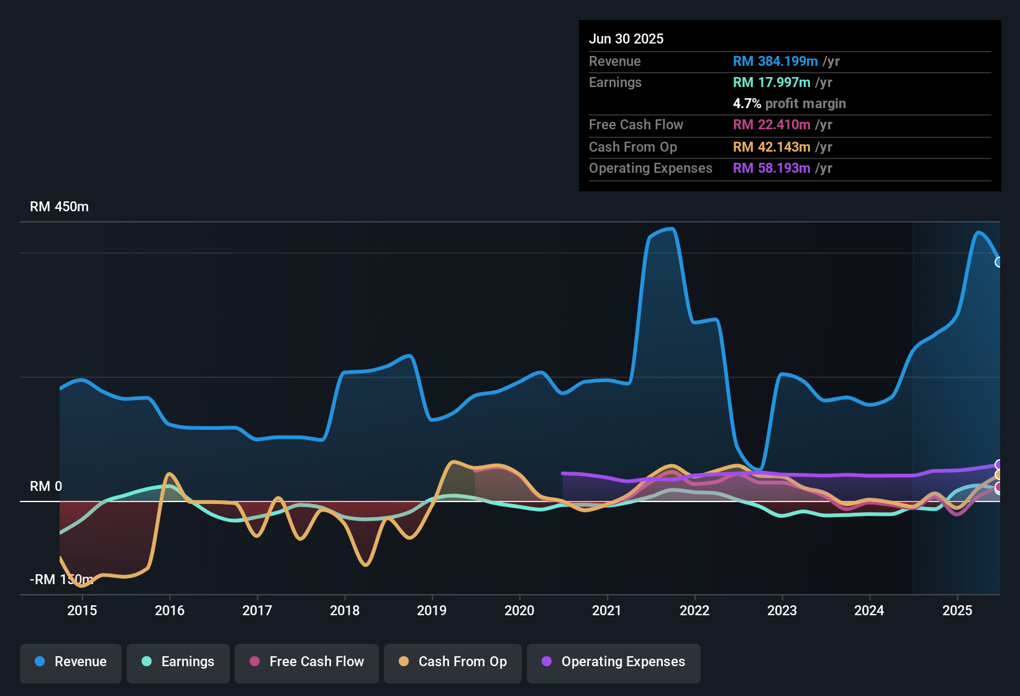Click the pink Free Cash Flow legend dot
This screenshot has width=1020, height=696.
click(x=253, y=662)
